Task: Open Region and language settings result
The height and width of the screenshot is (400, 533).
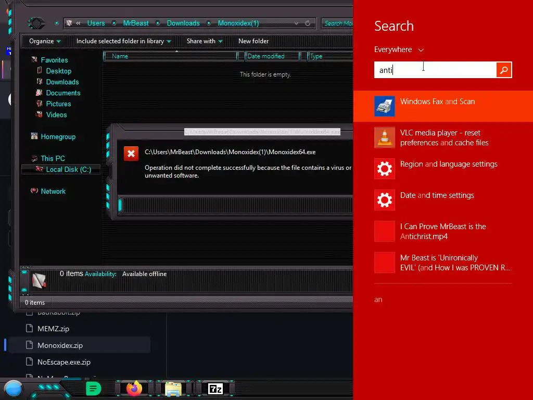Action: (x=443, y=169)
